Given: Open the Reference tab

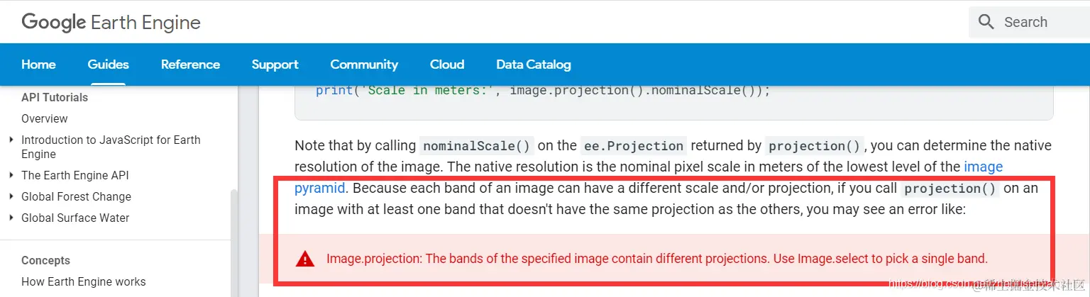Looking at the screenshot, I should (190, 65).
